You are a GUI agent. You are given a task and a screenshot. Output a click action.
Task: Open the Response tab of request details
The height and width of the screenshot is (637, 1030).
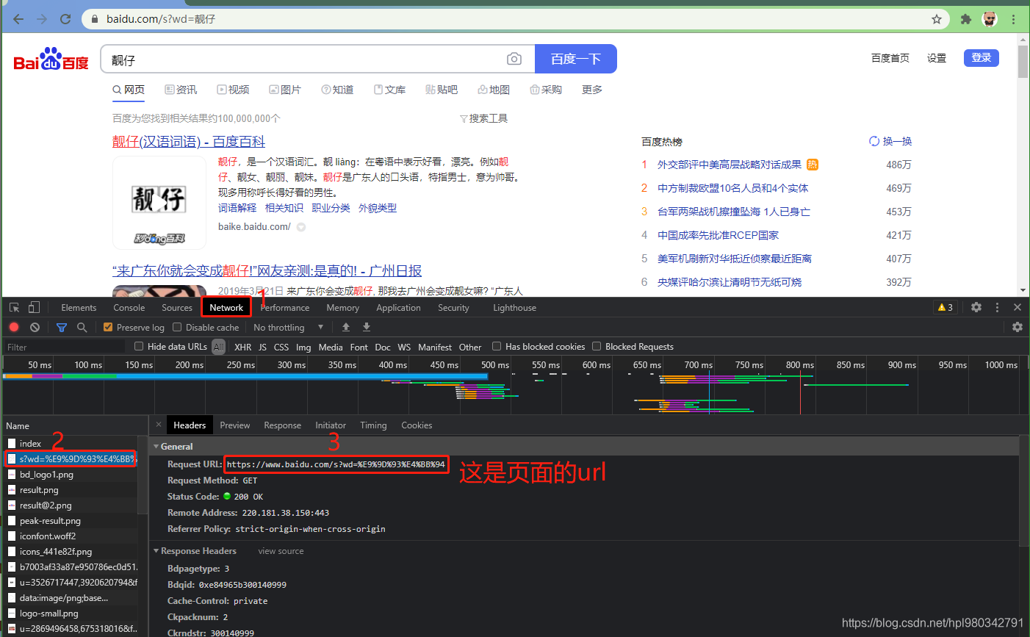point(283,425)
